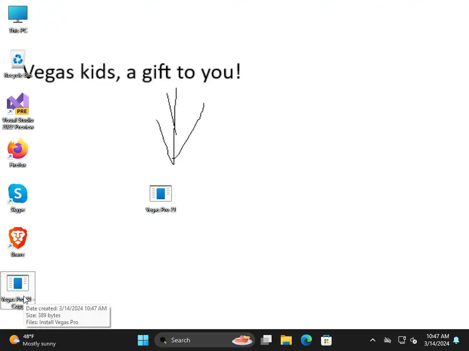Select the Vegas Pro 21 - Copy icon
This screenshot has width=469, height=351.
coord(18,290)
